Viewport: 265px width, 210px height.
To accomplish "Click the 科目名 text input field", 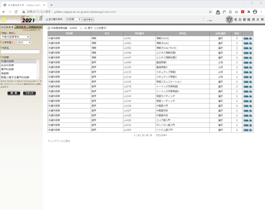I will click(20, 51).
